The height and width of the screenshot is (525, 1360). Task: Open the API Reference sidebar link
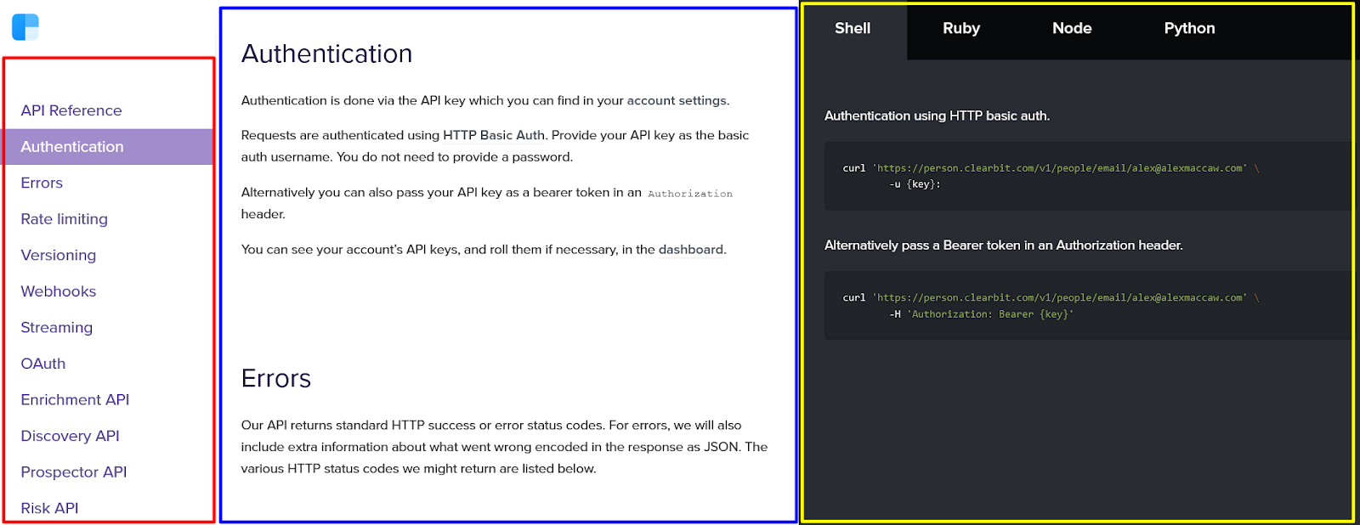tap(71, 110)
